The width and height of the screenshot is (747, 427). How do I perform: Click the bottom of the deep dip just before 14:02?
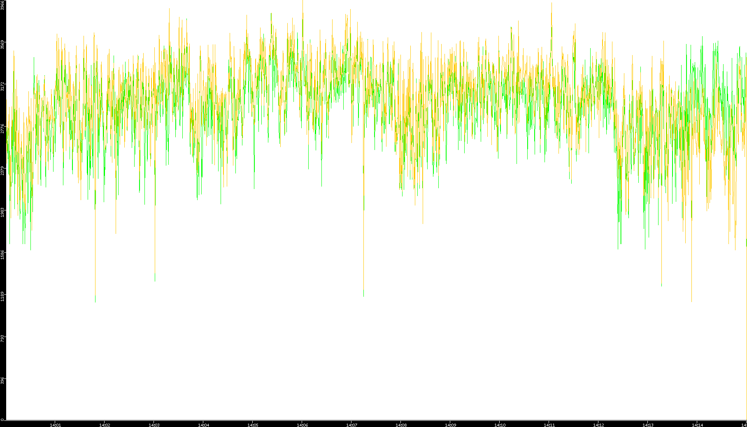coord(95,301)
